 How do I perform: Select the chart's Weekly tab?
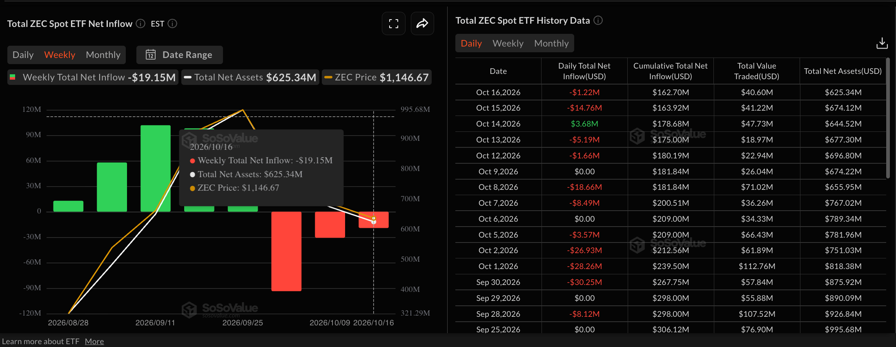pos(60,55)
